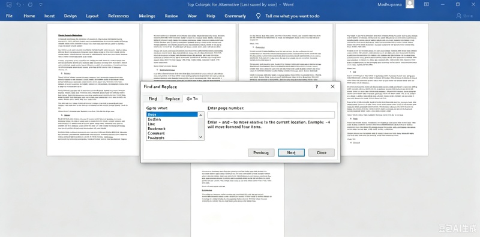This screenshot has width=480, height=237.
Task: Click the Close button in the dialog
Action: (322, 152)
